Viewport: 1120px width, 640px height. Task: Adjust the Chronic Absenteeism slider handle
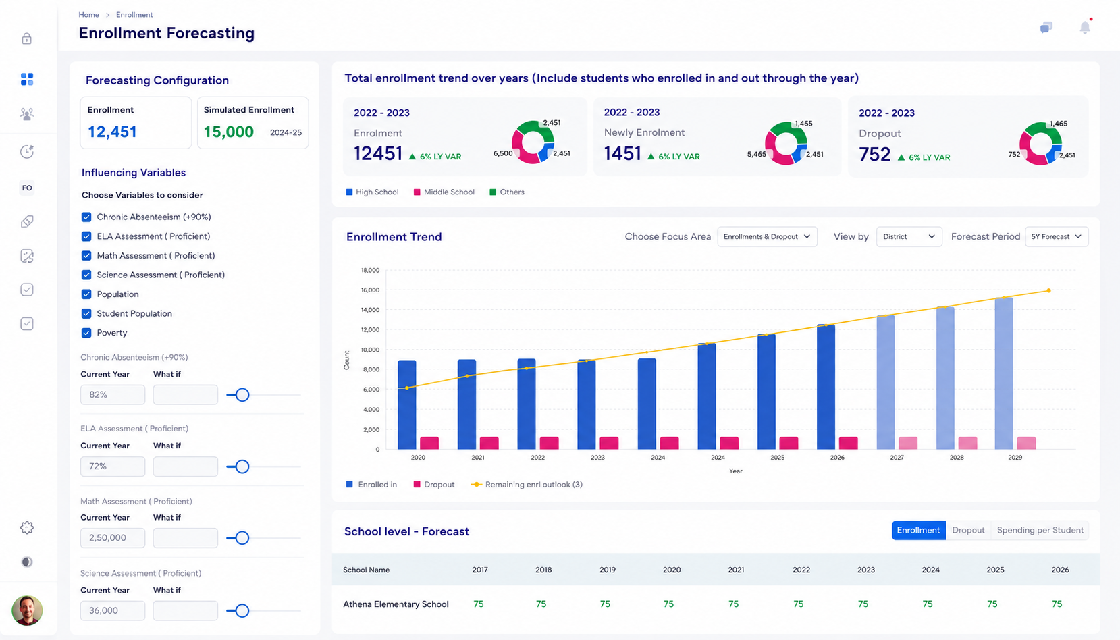point(242,395)
